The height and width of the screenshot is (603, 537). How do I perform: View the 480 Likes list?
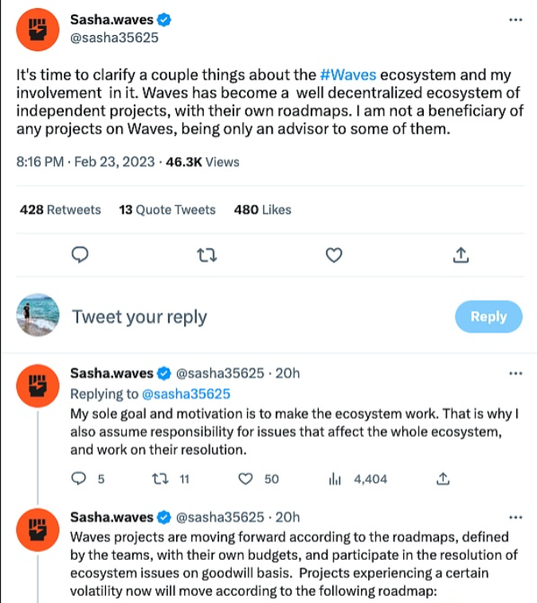tap(263, 210)
